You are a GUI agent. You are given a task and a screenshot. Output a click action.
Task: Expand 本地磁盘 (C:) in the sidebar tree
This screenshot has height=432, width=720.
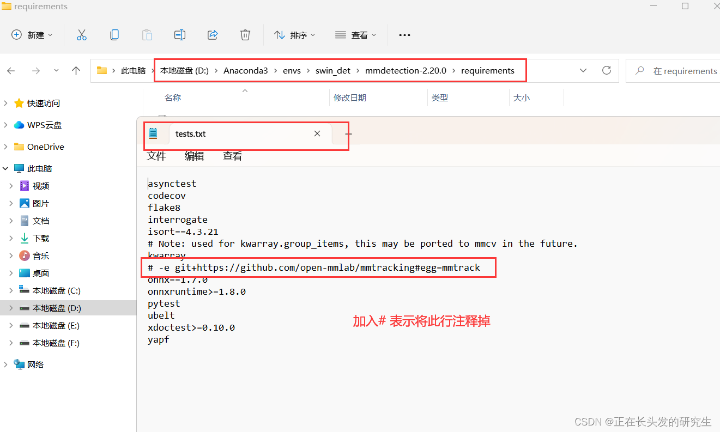[13, 290]
